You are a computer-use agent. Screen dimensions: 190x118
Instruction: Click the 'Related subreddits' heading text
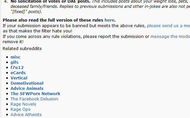point(22,49)
